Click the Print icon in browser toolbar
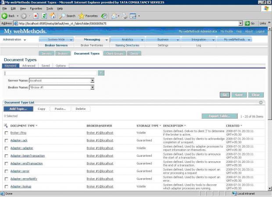This screenshot has height=197, width=272. 125,16
